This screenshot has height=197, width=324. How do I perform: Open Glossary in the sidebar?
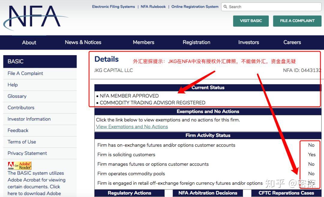(40, 96)
